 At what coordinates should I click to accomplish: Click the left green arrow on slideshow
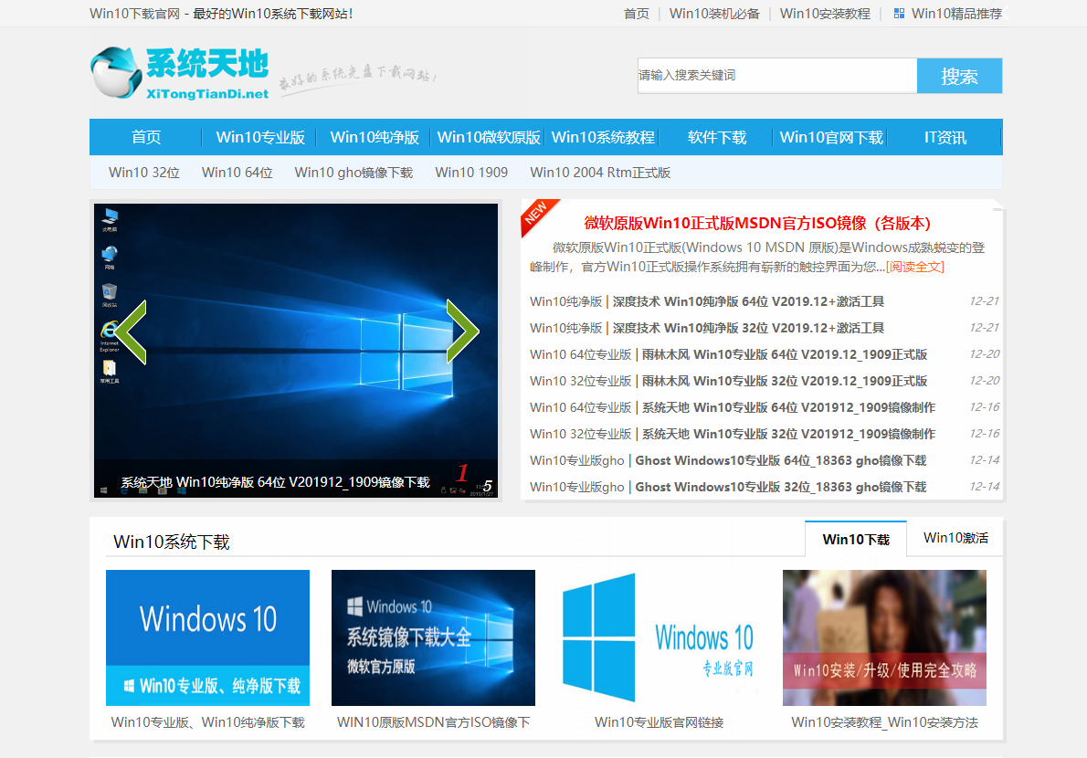tap(131, 332)
